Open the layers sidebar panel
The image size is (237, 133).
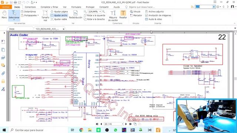(x=3, y=58)
